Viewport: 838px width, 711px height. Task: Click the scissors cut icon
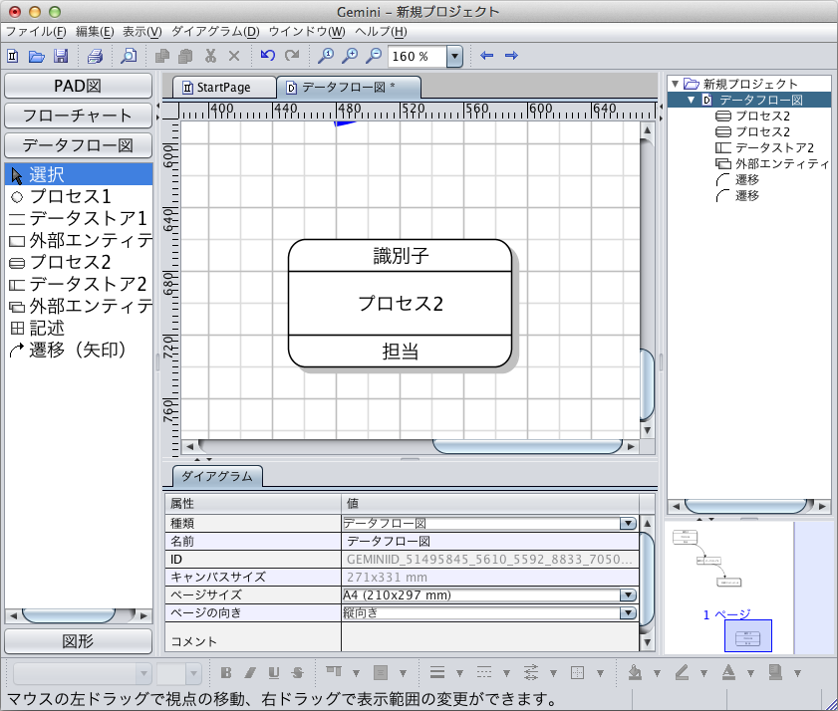point(210,56)
